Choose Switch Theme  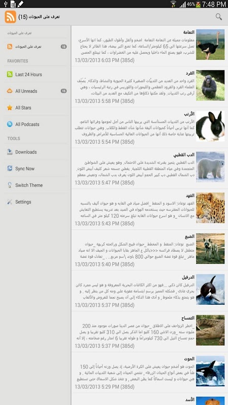click(x=29, y=185)
